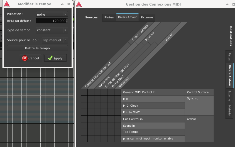
Task: Click the BPM au début value field
Action: [50, 21]
